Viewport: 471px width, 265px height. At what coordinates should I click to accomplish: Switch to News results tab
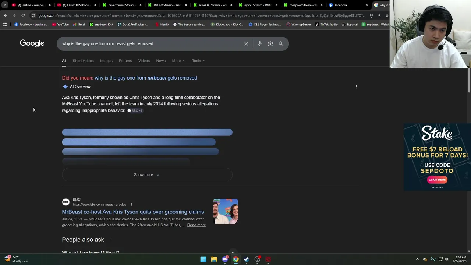[161, 61]
